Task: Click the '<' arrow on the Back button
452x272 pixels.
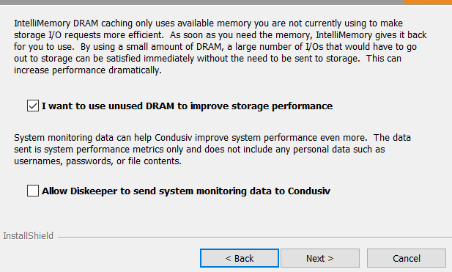Action: click(228, 259)
